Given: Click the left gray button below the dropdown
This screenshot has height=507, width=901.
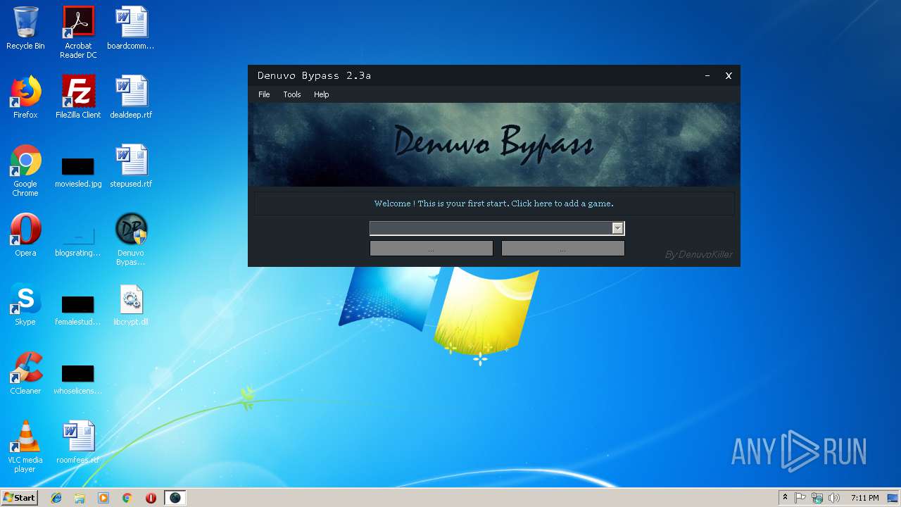Looking at the screenshot, I should point(431,249).
